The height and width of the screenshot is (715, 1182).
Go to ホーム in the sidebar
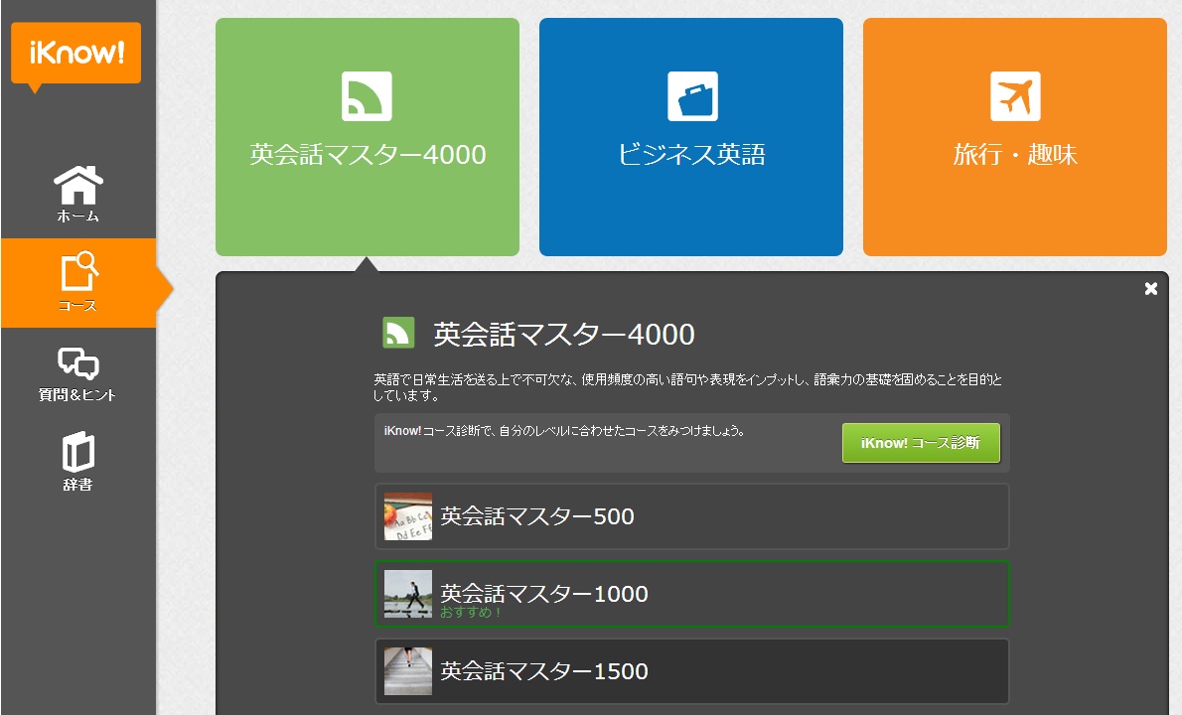click(77, 194)
